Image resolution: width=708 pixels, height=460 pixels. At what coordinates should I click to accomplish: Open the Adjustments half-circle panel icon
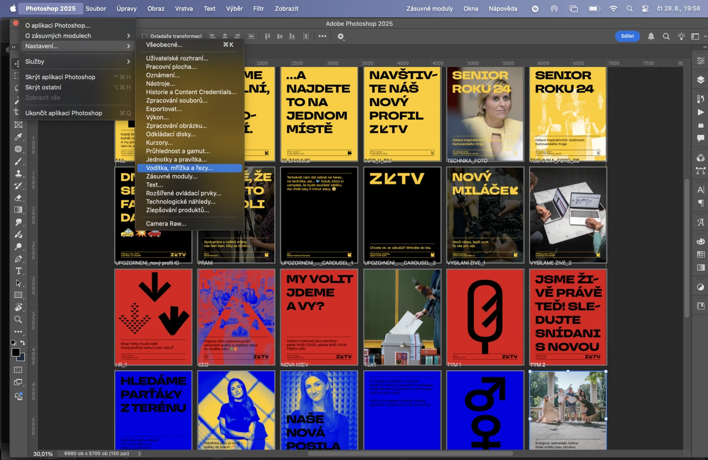(700, 287)
